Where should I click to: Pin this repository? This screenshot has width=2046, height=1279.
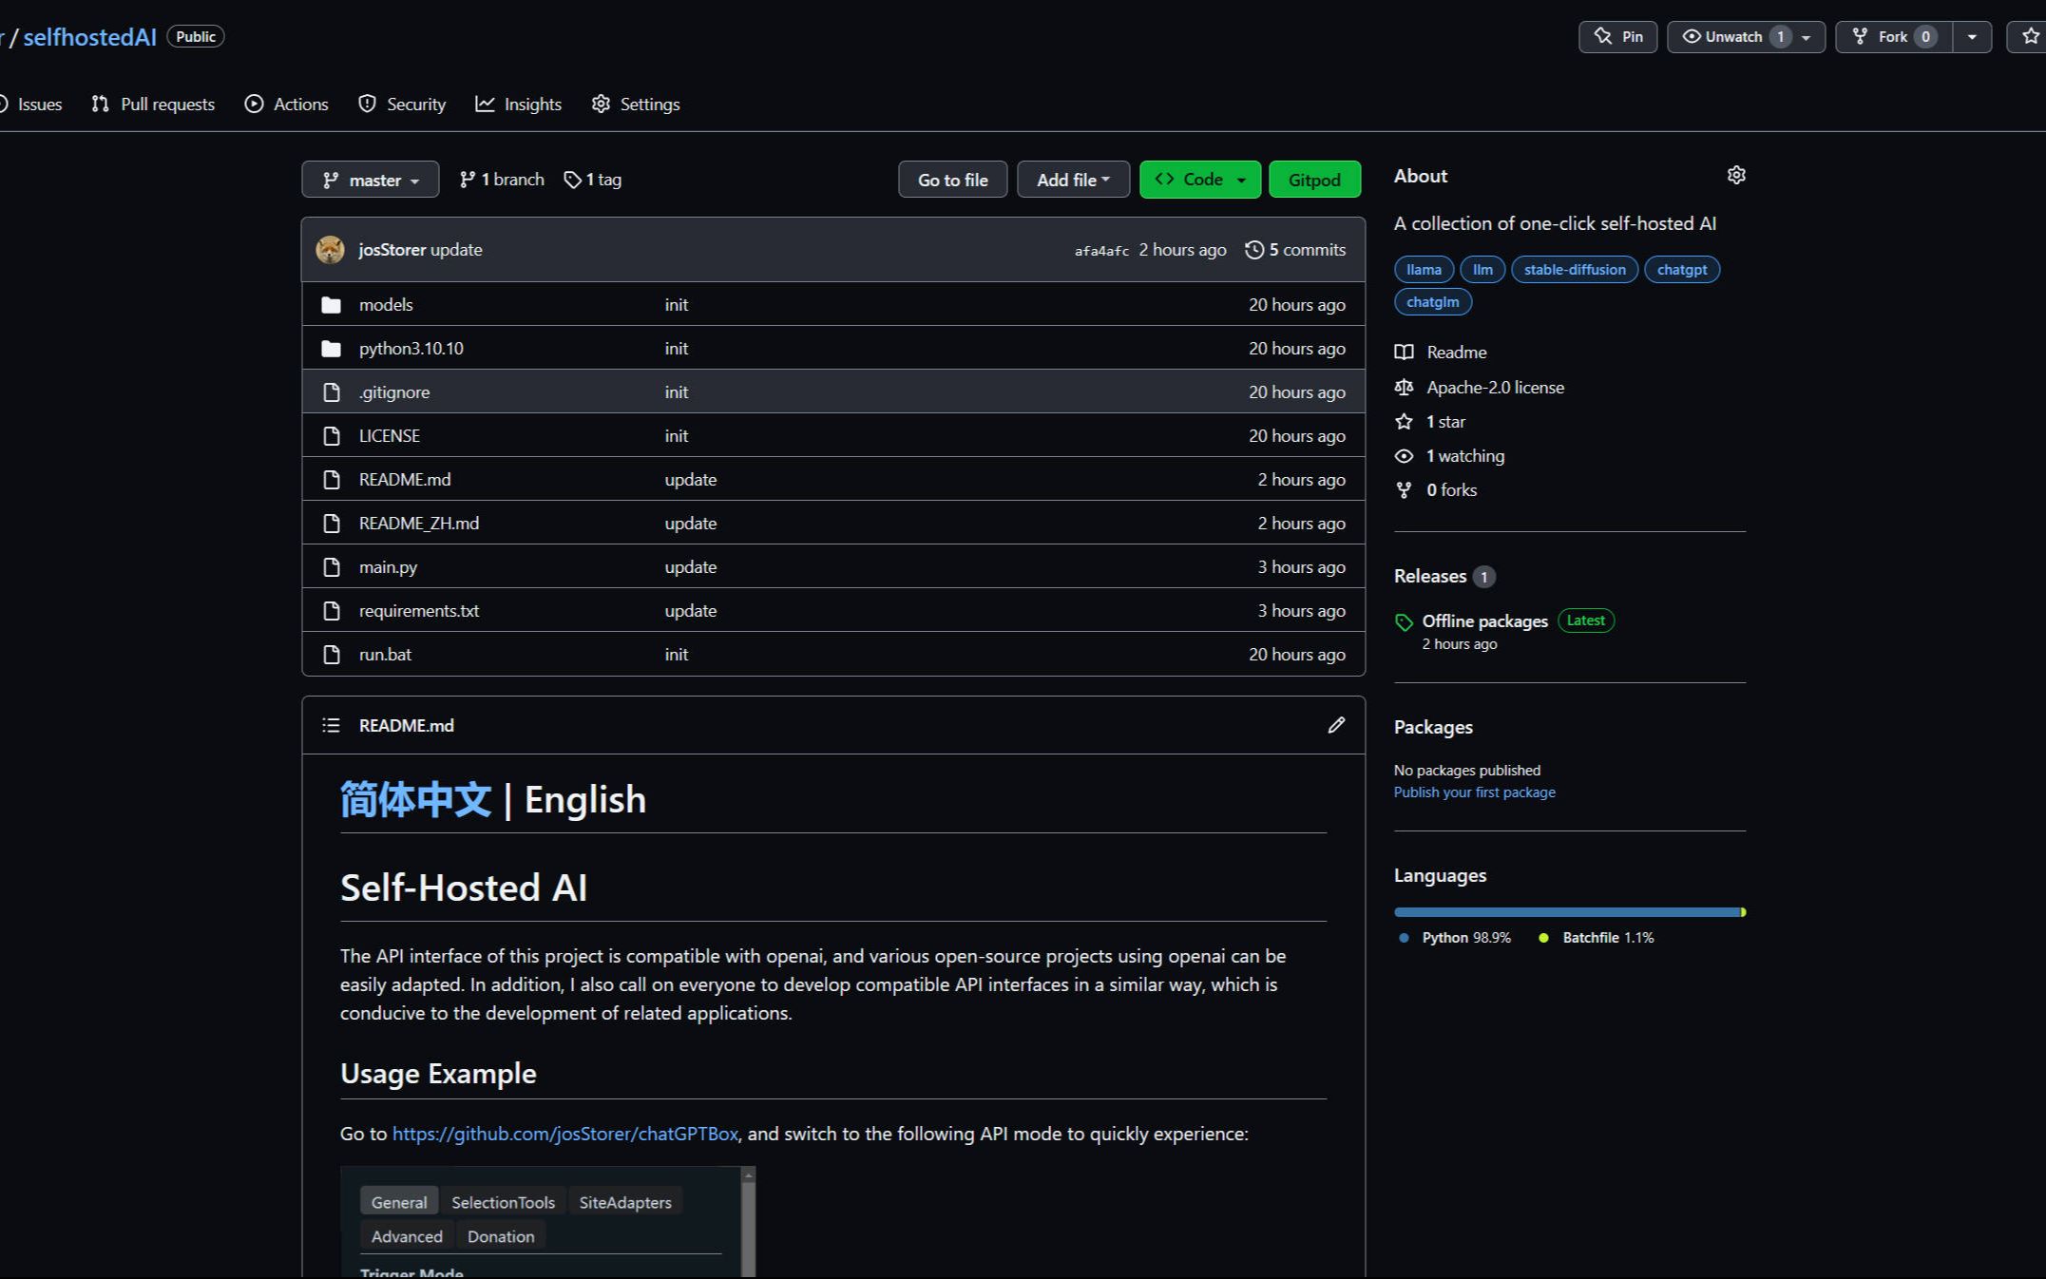coord(1617,37)
